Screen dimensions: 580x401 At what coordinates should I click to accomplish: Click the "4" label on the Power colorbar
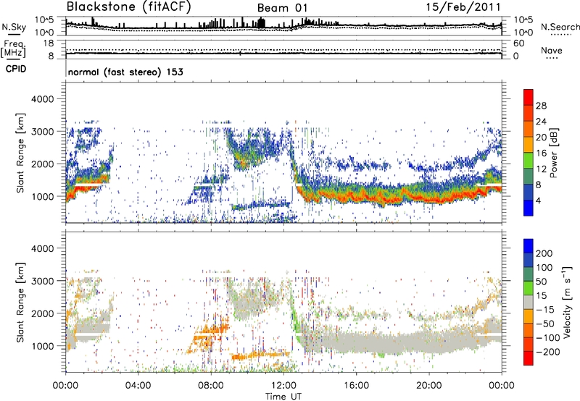[x=539, y=200]
